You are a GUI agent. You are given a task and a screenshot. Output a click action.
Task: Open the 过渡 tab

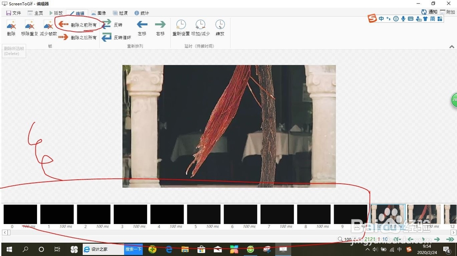click(x=120, y=13)
